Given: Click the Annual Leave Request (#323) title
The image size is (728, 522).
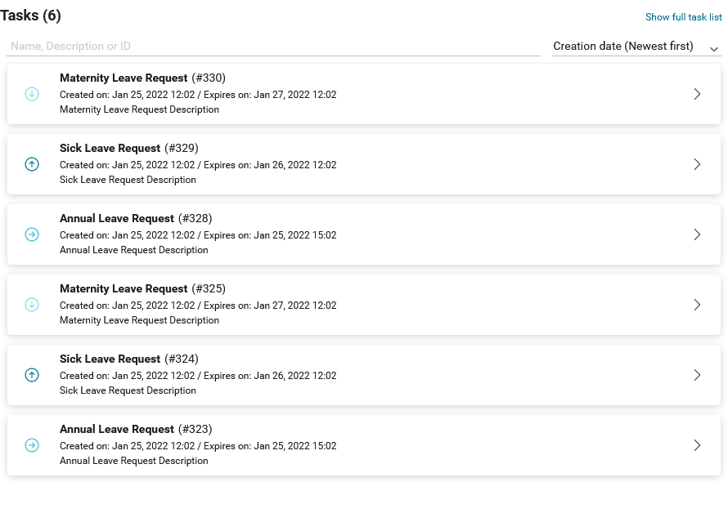Looking at the screenshot, I should click(117, 430).
